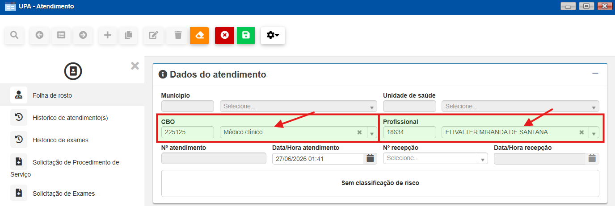The width and height of the screenshot is (615, 206).
Task: Click the Unidade de saúde code field
Action: (x=409, y=106)
